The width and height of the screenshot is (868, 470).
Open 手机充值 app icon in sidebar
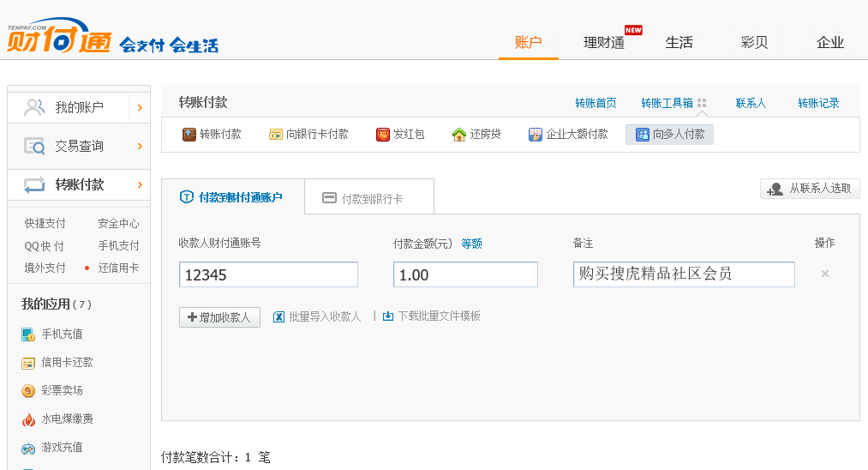pyautogui.click(x=28, y=334)
